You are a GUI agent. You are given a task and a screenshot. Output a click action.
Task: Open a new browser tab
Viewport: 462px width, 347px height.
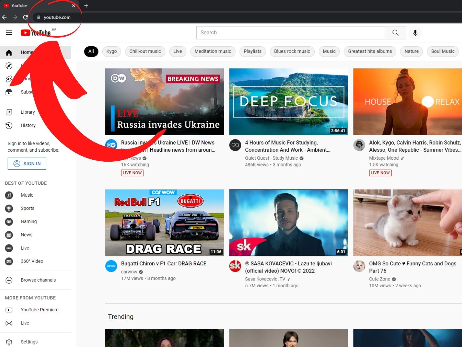click(x=86, y=5)
